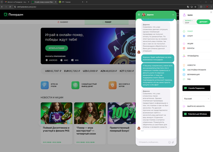This screenshot has height=152, width=213.
Task: Open ПРОВАЙДЕРЫ in the side menu
Action: tap(193, 56)
